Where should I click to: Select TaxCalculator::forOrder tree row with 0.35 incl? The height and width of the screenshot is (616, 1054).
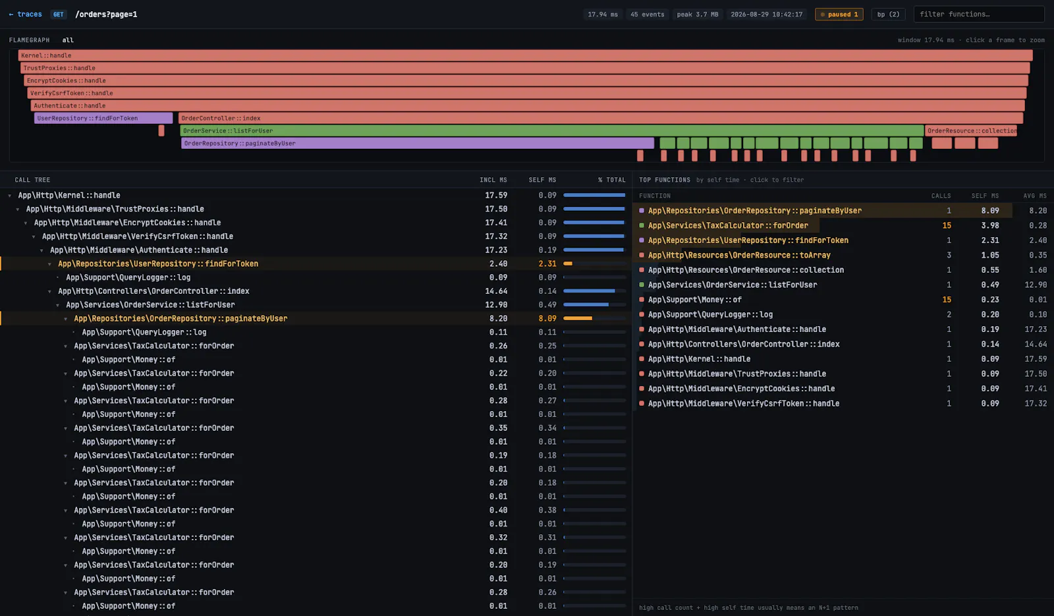316,428
